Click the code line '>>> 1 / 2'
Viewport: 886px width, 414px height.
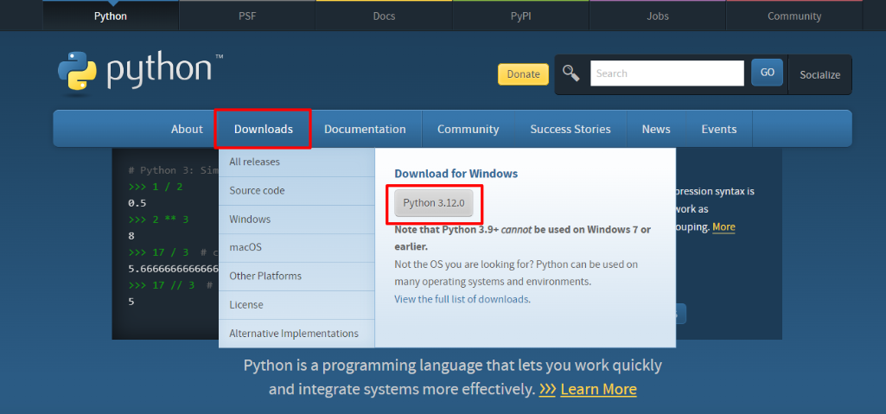pyautogui.click(x=156, y=187)
